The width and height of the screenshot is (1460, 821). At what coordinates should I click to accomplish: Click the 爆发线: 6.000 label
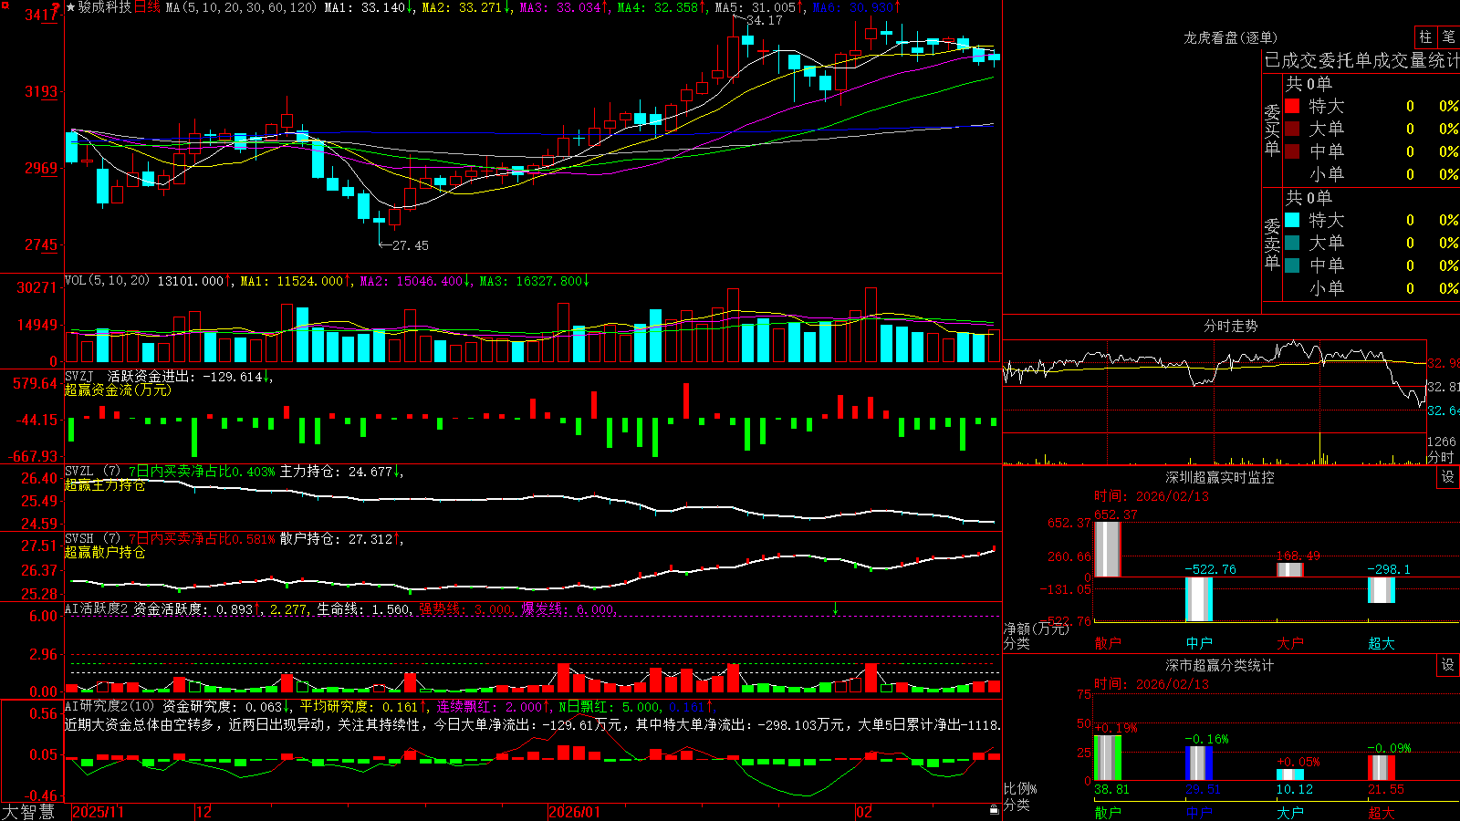pos(568,609)
